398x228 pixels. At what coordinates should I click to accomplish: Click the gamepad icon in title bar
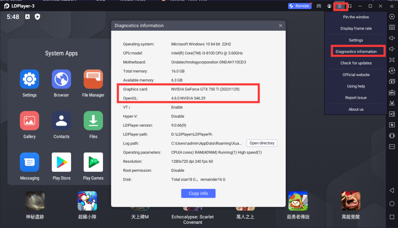pyautogui.click(x=319, y=6)
